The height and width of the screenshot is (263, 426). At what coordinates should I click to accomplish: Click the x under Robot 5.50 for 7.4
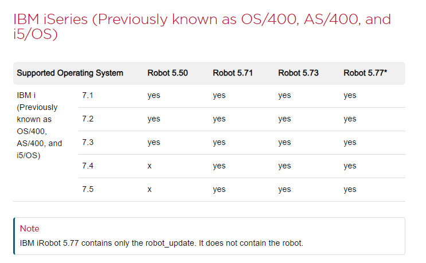click(150, 166)
